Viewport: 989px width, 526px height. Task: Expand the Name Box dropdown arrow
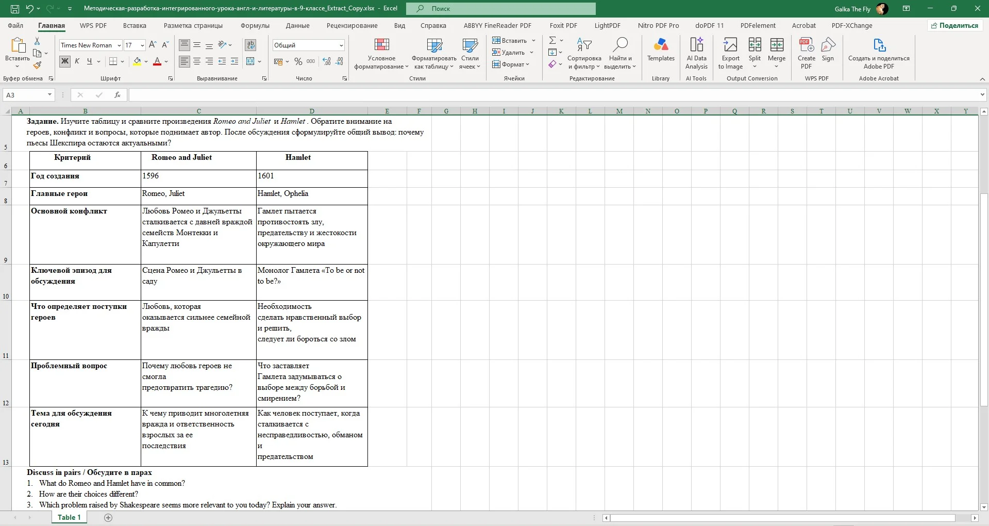click(x=49, y=95)
